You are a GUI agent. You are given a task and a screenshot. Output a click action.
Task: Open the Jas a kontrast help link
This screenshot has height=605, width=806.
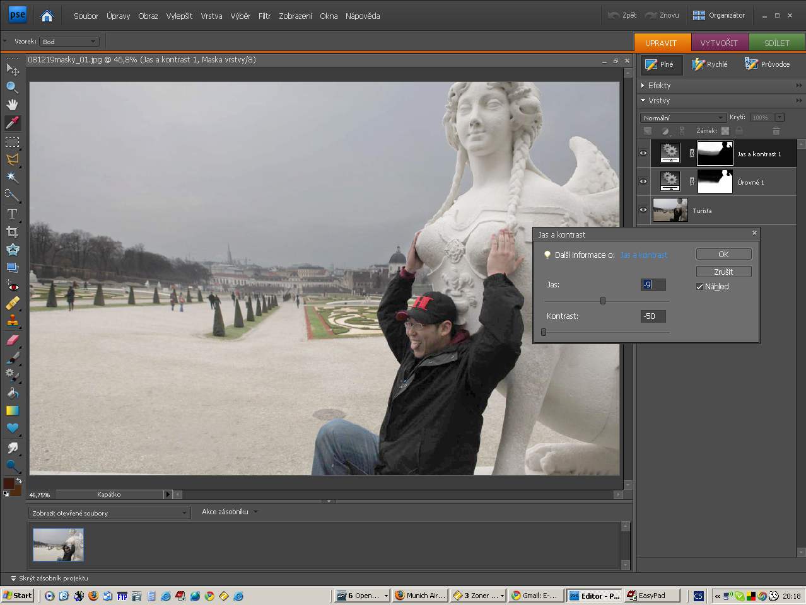point(643,255)
